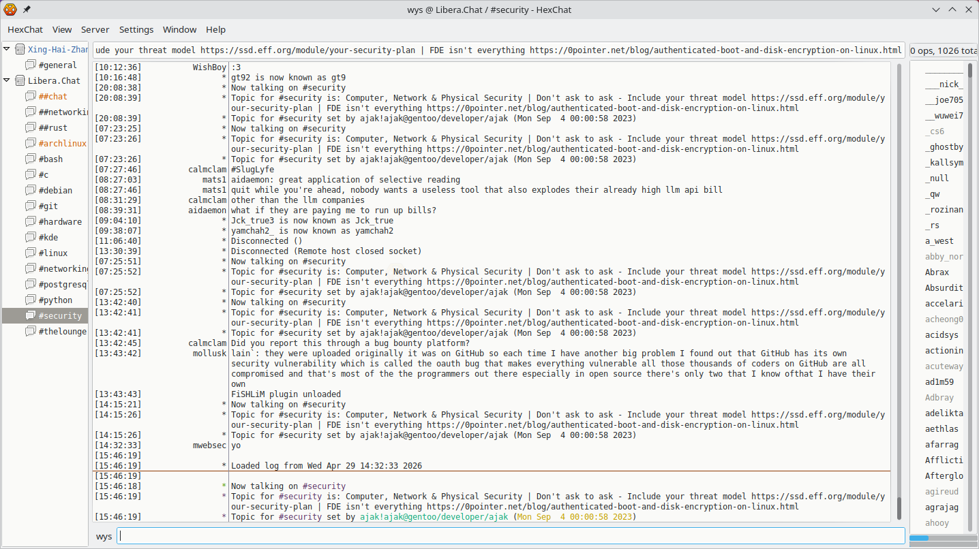The image size is (979, 549).
Task: Click the channel icon beside #hardware
Action: pos(31,222)
